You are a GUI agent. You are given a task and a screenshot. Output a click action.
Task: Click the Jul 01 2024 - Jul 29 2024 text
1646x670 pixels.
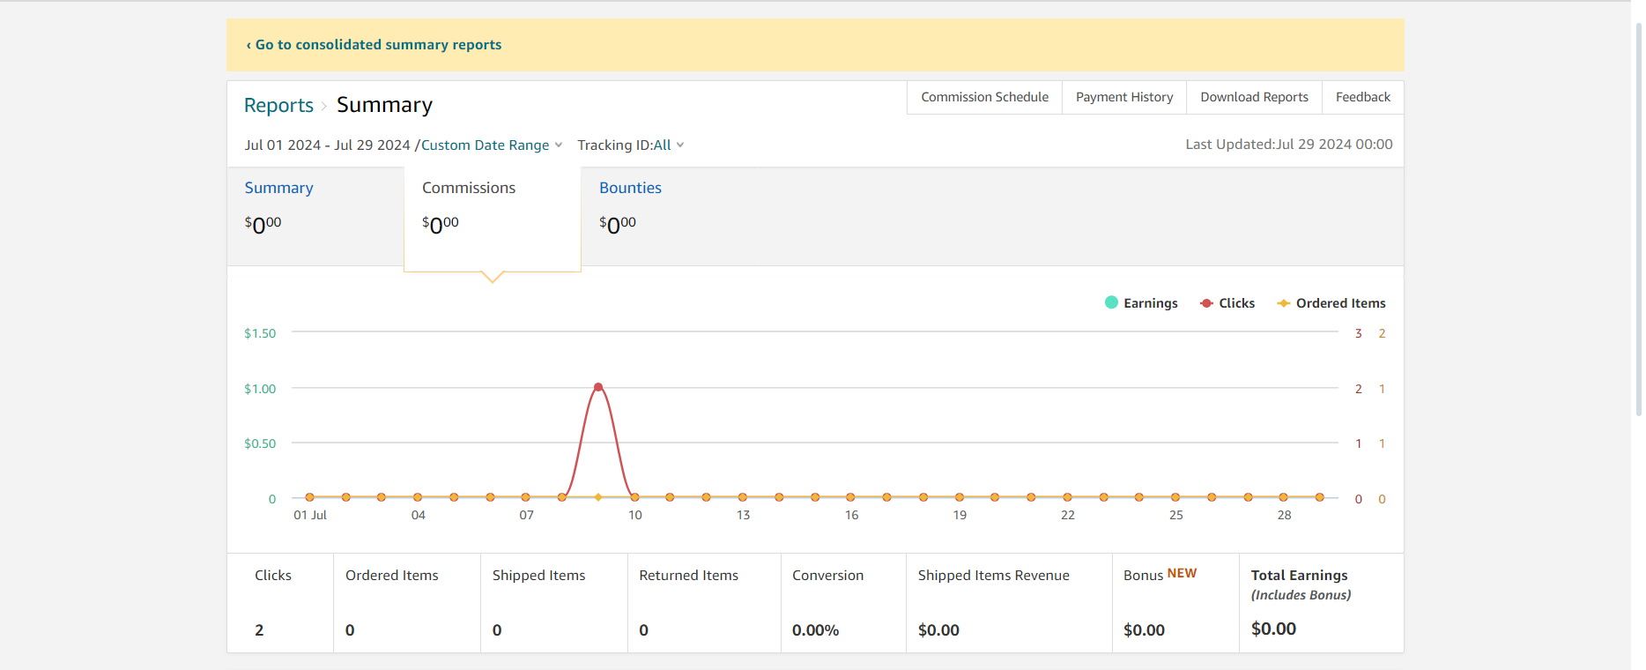pos(327,145)
